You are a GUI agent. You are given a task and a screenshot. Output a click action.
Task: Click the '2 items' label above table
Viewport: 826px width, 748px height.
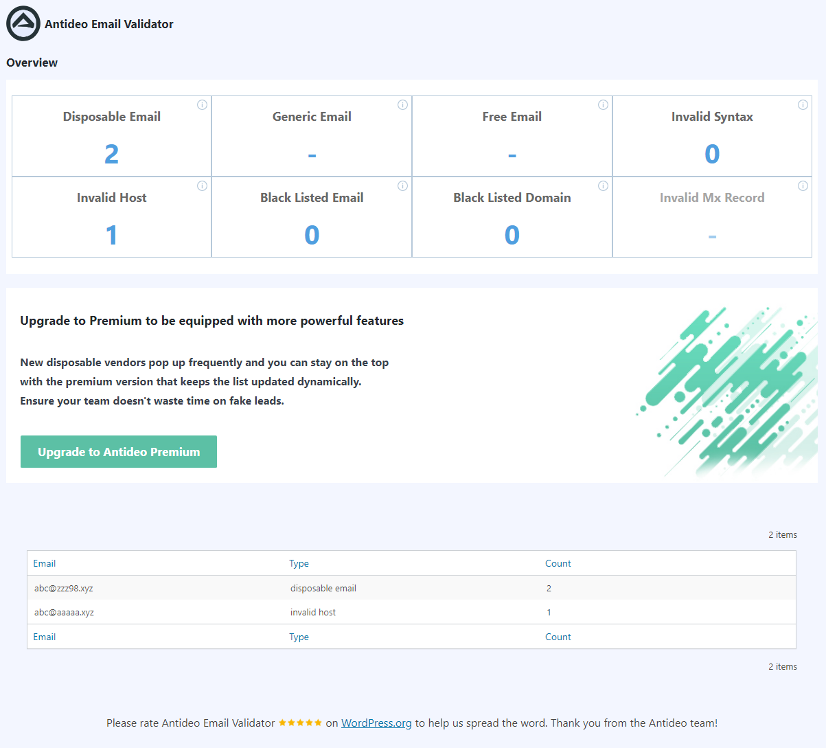[783, 534]
